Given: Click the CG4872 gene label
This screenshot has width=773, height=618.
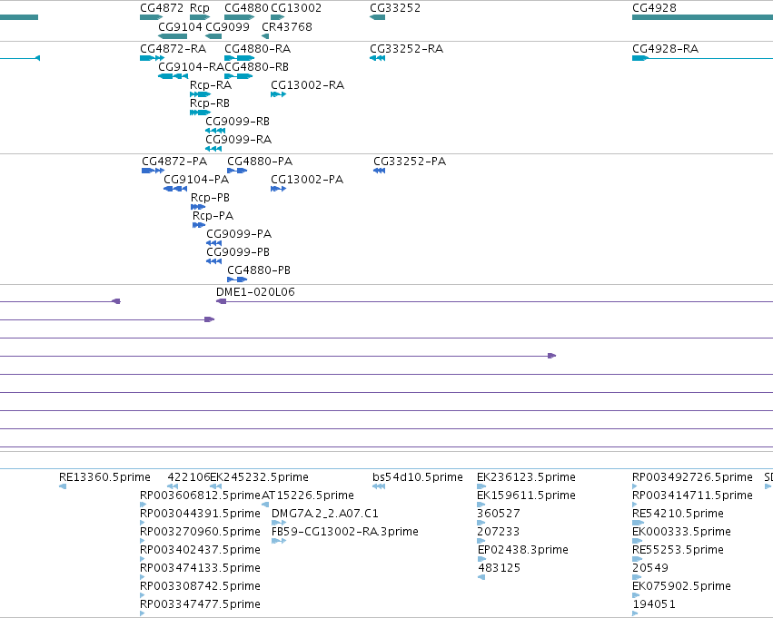Looking at the screenshot, I should [x=162, y=8].
